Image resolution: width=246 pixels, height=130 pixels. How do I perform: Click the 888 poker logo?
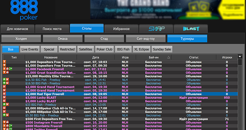coord(24,9)
